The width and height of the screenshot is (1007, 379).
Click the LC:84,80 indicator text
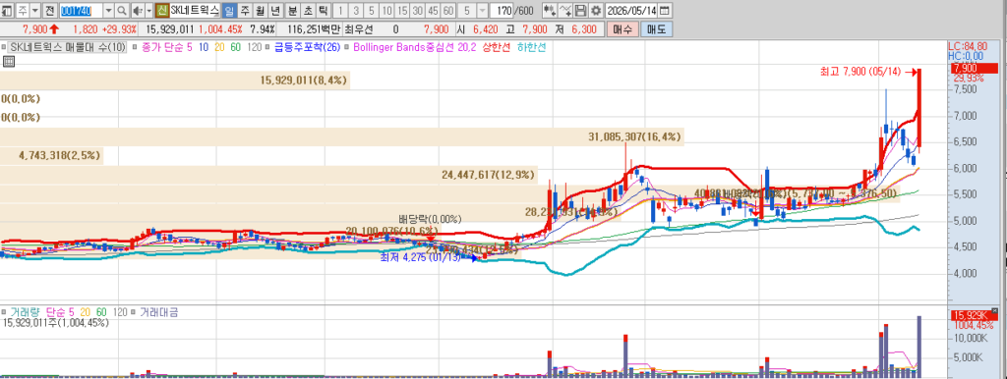tap(968, 46)
